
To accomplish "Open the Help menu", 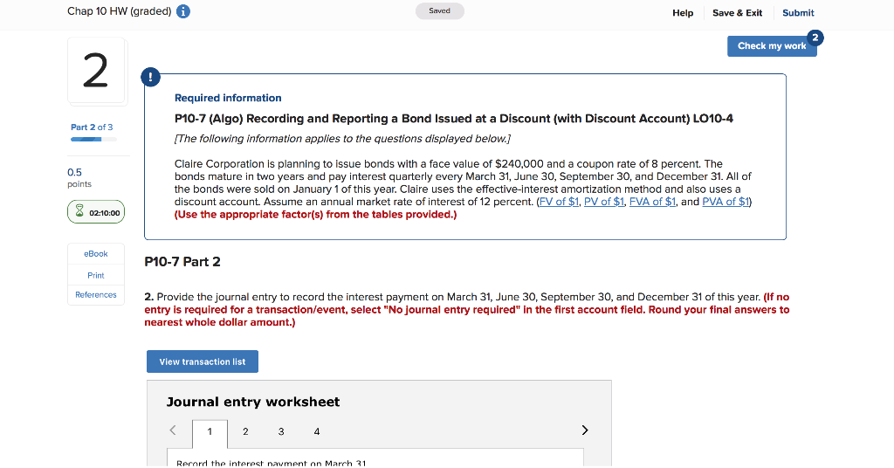I will point(683,12).
